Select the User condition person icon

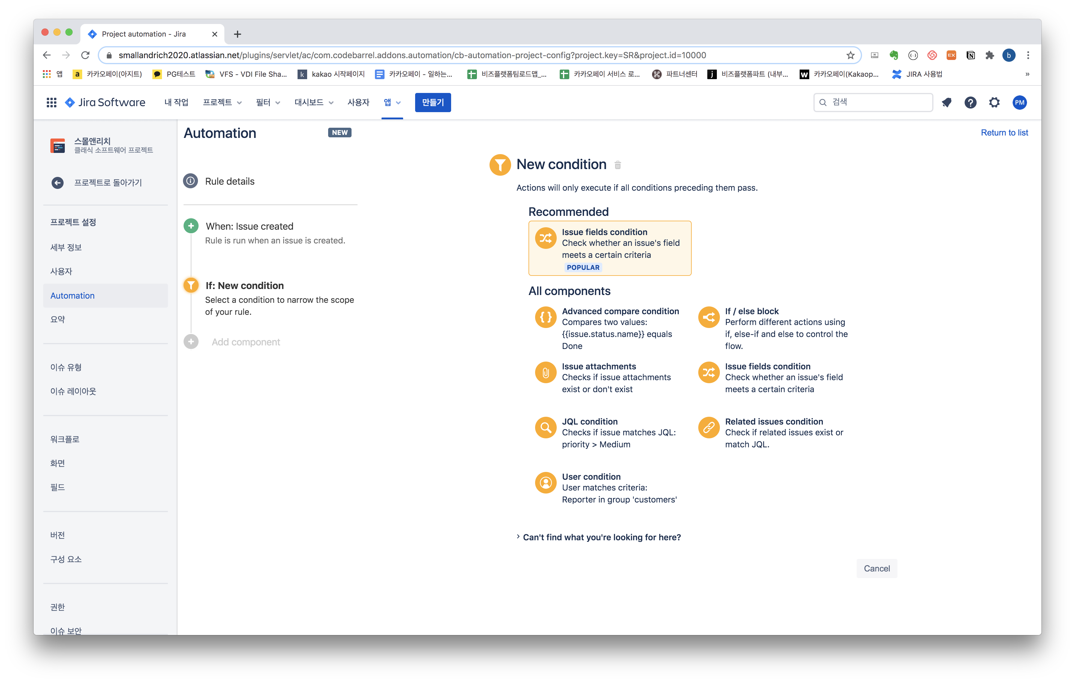point(546,483)
